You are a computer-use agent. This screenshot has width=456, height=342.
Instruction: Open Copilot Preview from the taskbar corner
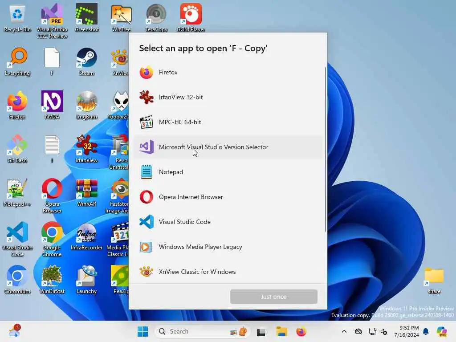pyautogui.click(x=442, y=331)
